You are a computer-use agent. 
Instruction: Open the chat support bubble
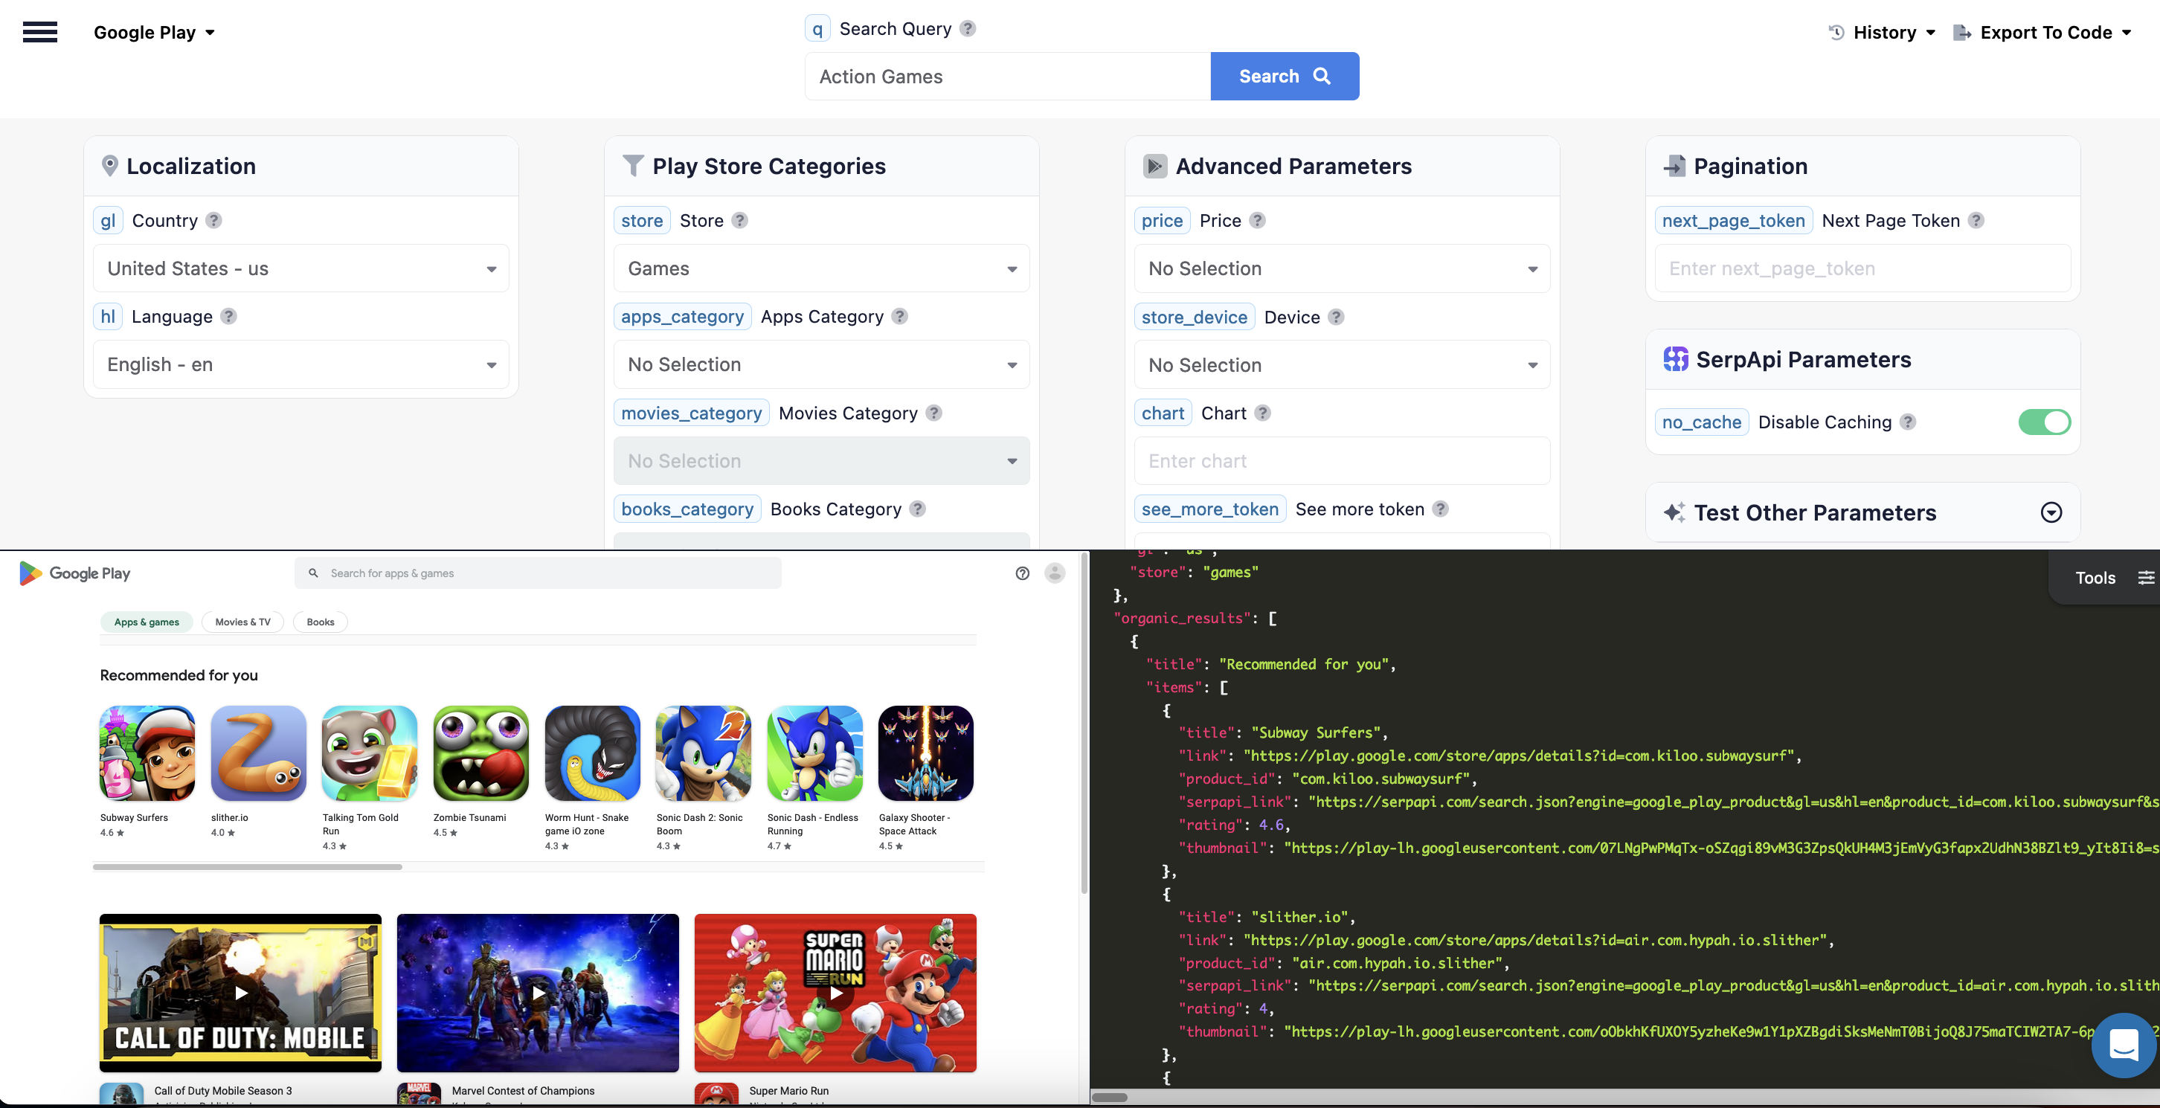click(x=2124, y=1045)
